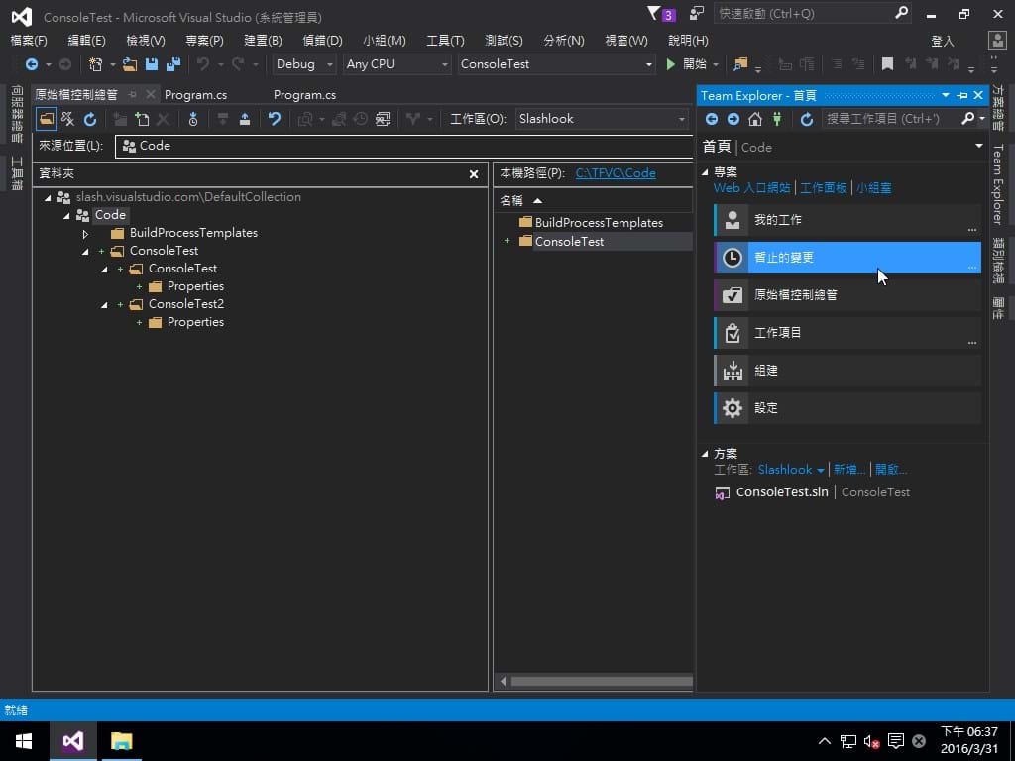Image resolution: width=1015 pixels, height=761 pixels.
Task: Click the work item search magnifier
Action: coord(967,119)
